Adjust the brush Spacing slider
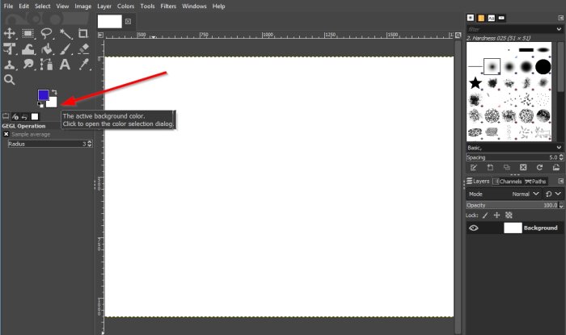The height and width of the screenshot is (335, 566). click(514, 157)
